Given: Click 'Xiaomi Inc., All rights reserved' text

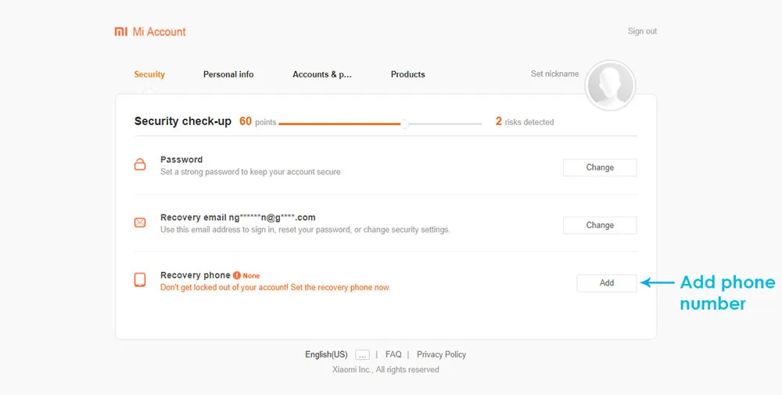Looking at the screenshot, I should pyautogui.click(x=386, y=369).
